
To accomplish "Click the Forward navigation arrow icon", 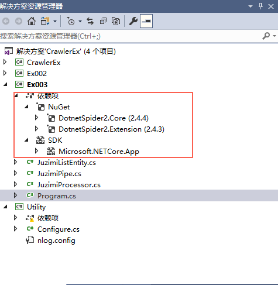I will click(19, 21).
